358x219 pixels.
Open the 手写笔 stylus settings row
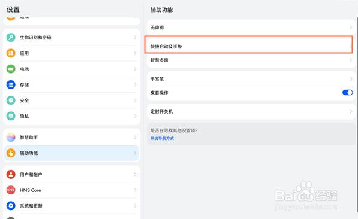251,79
